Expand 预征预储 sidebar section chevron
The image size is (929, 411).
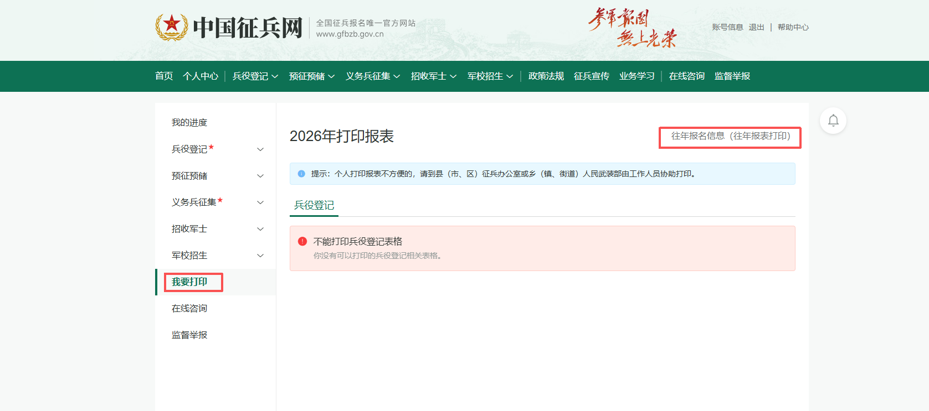[x=260, y=176]
